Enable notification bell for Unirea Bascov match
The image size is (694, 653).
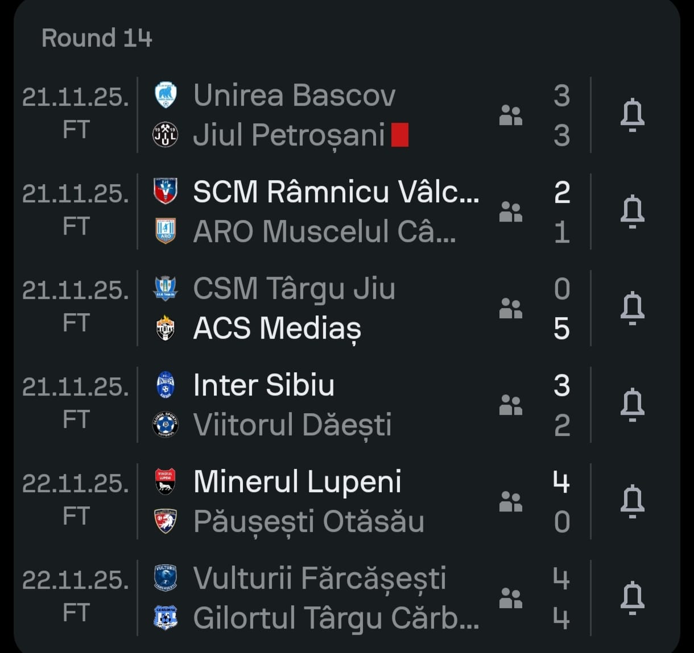(x=631, y=115)
